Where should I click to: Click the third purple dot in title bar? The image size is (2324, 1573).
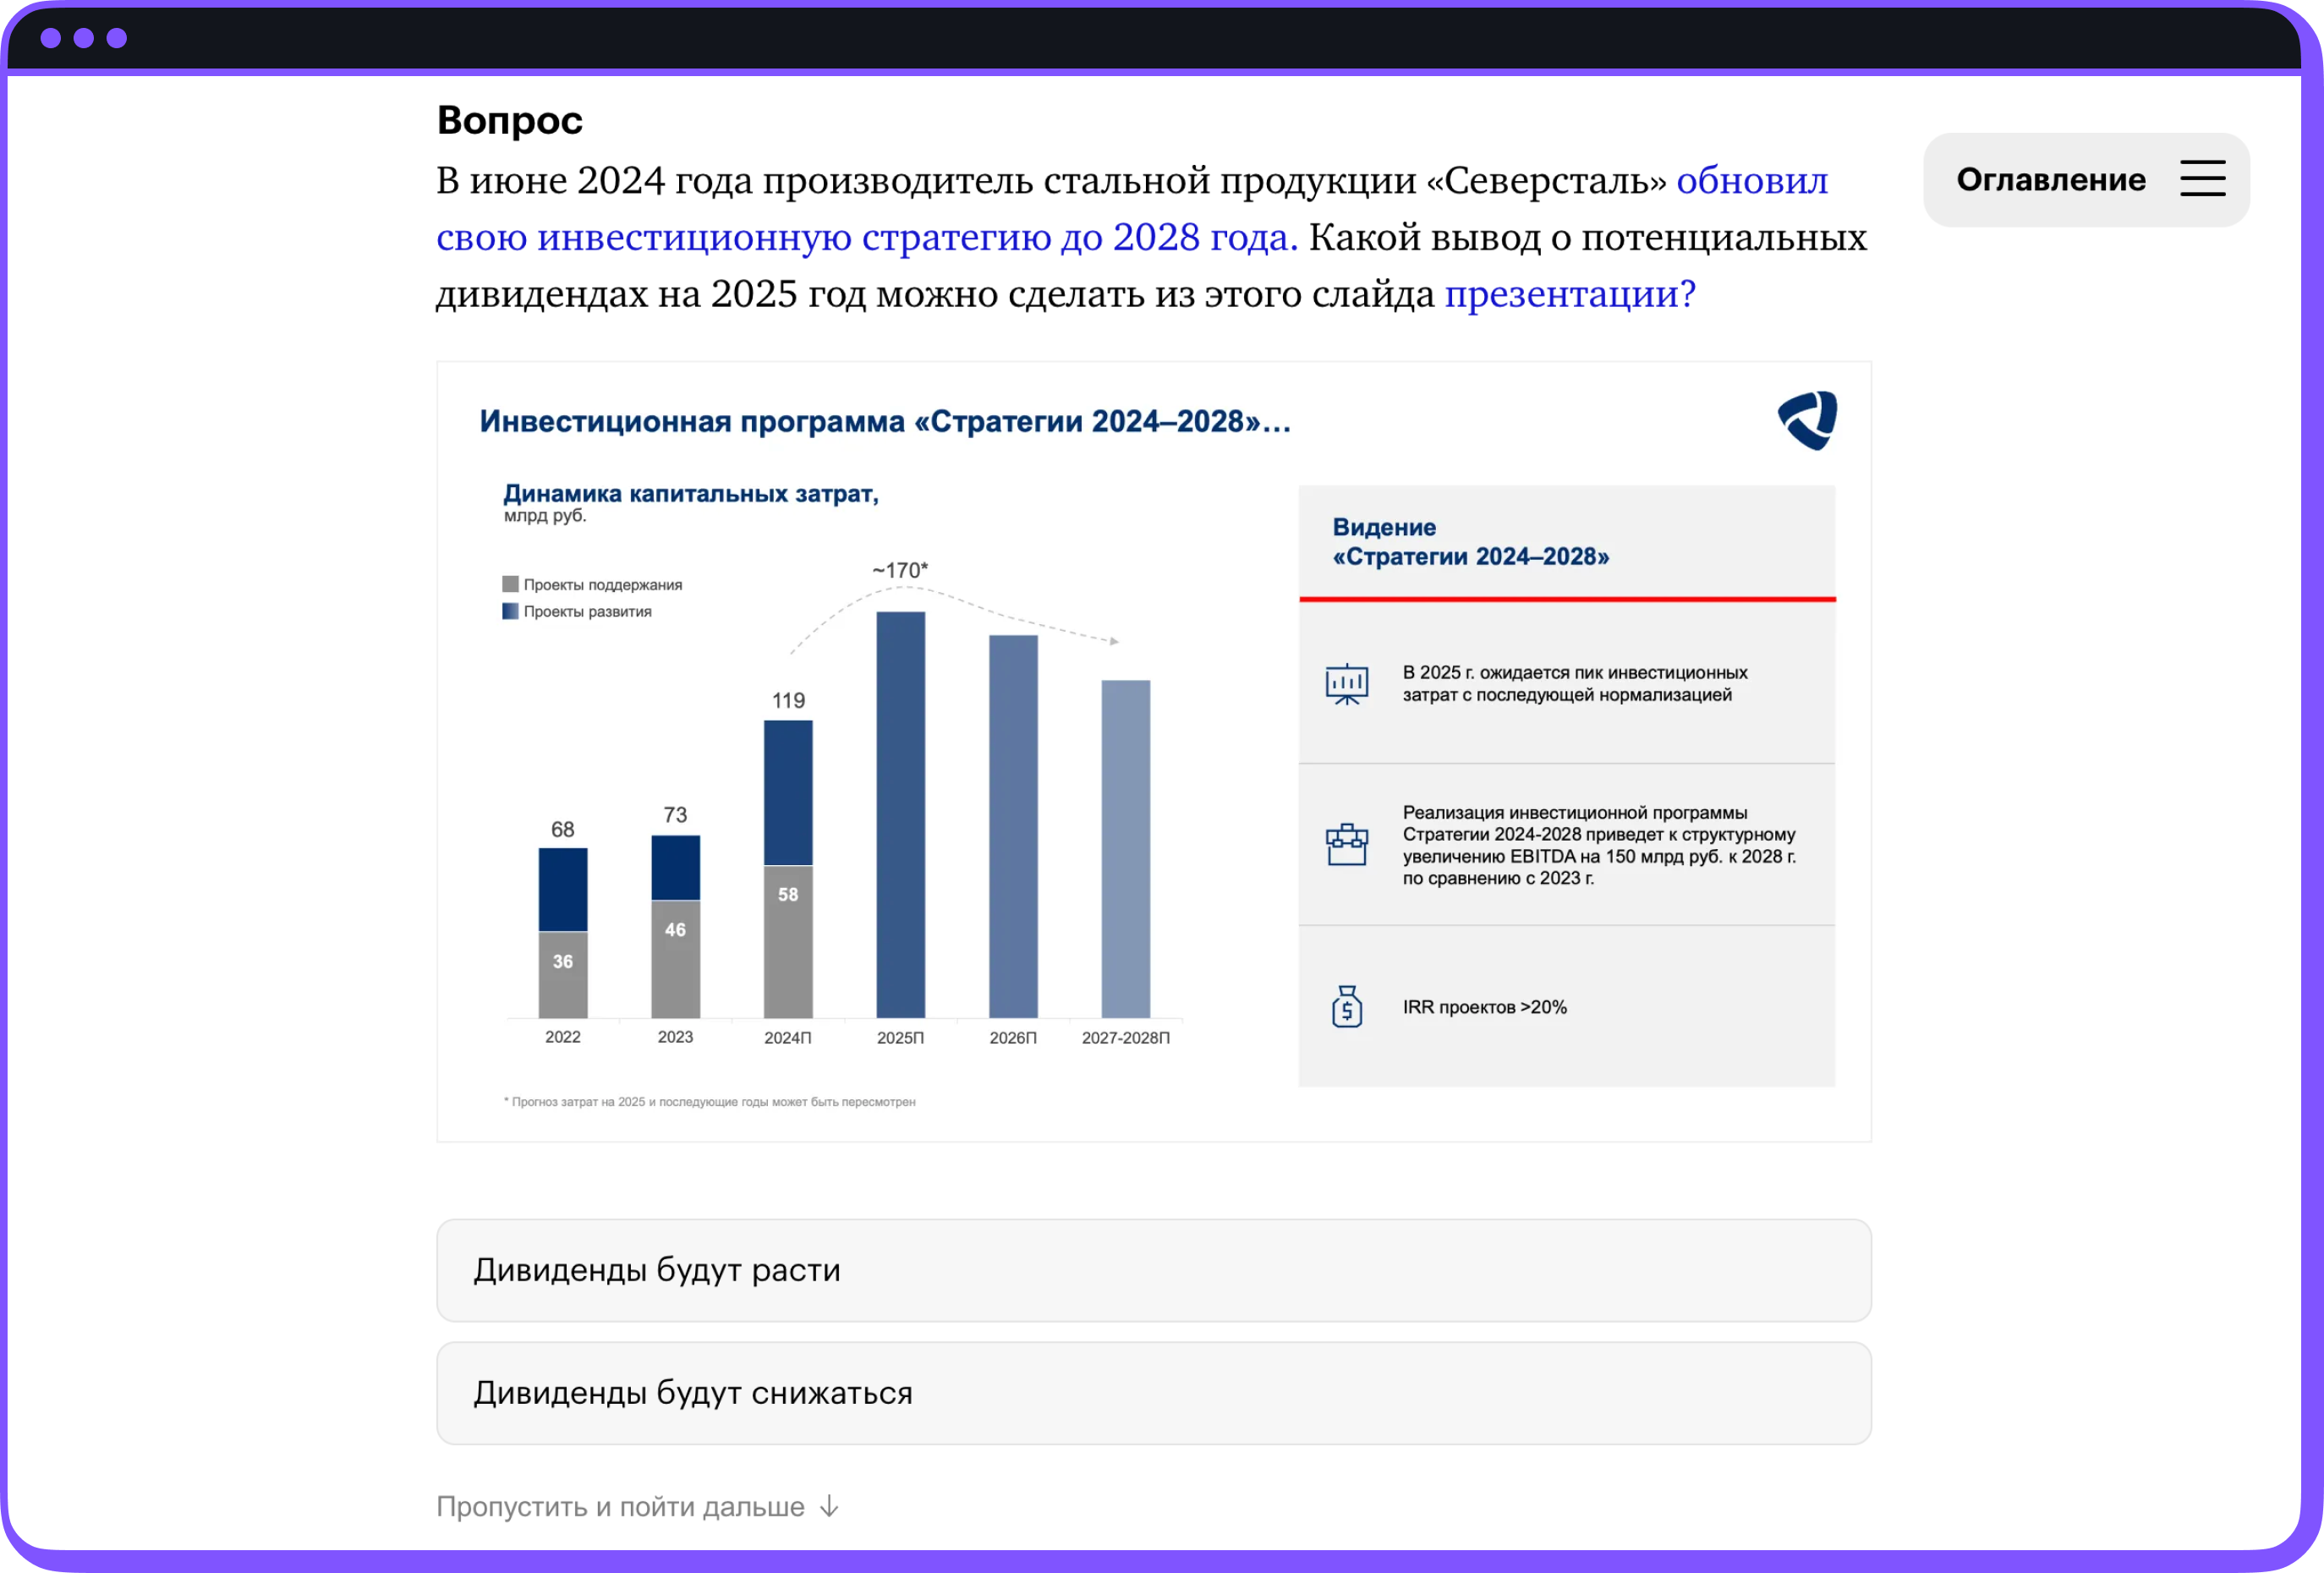coord(117,38)
